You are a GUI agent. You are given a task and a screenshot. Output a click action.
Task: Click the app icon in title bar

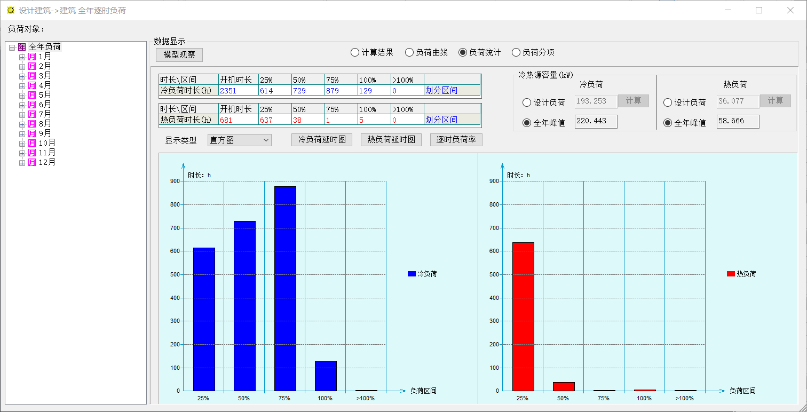pos(10,10)
